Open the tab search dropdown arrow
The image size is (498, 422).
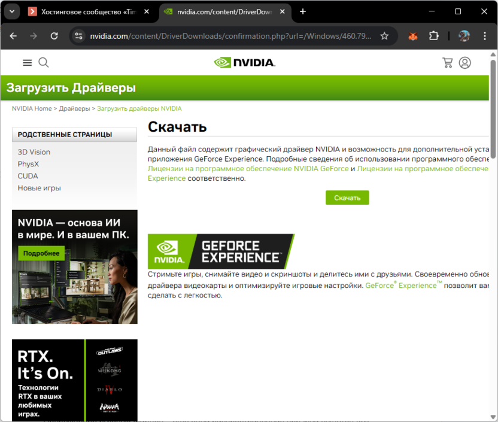[x=12, y=12]
